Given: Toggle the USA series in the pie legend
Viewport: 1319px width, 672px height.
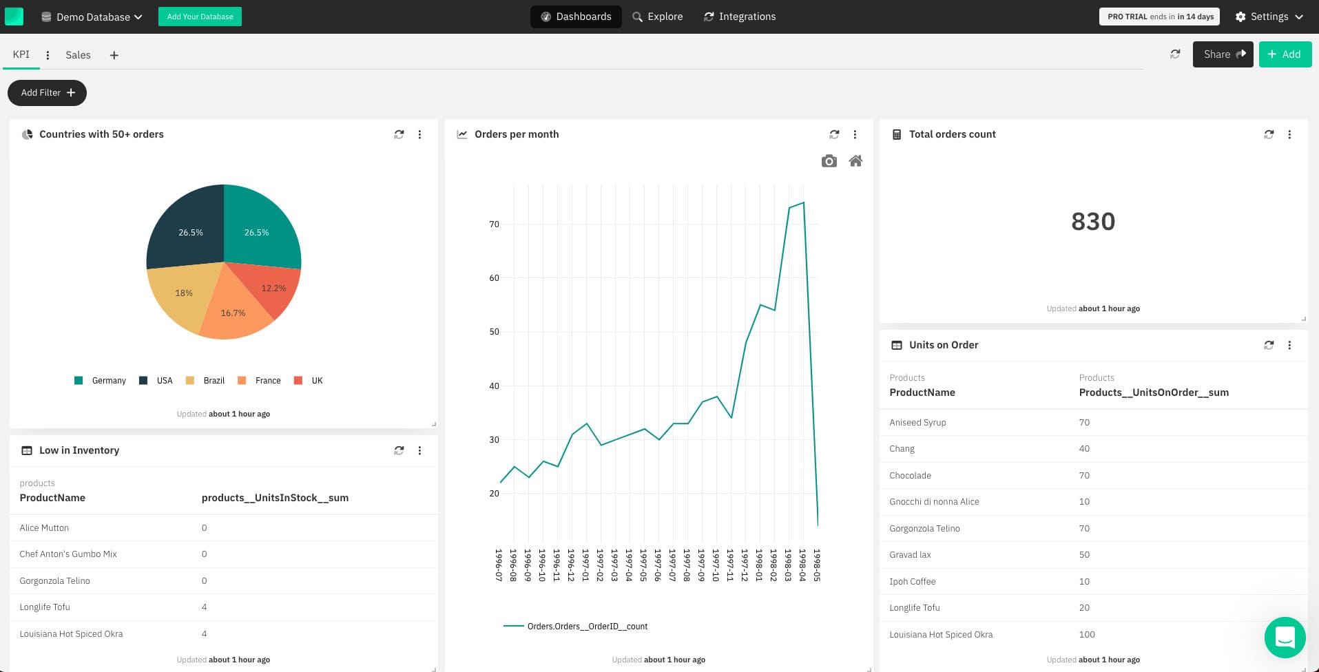Looking at the screenshot, I should (x=156, y=380).
